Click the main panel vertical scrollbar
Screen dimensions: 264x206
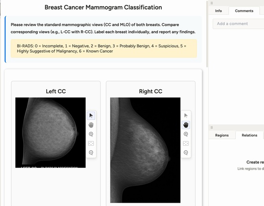207,34
